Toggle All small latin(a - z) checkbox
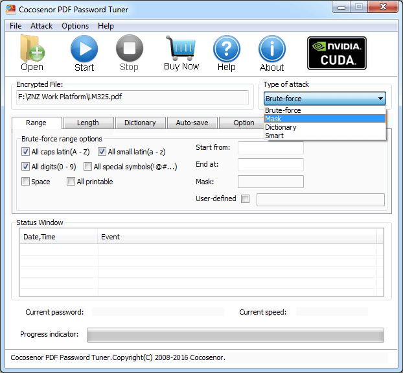 point(102,152)
